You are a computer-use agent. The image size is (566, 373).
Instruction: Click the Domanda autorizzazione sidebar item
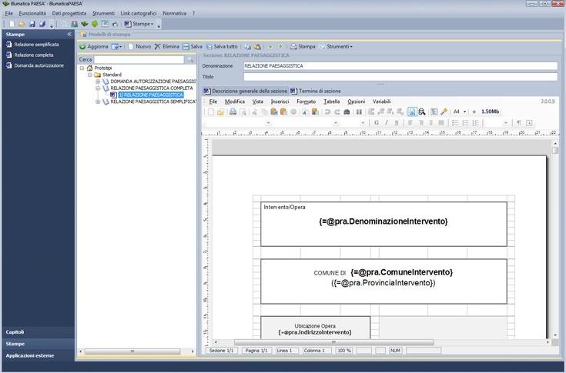[39, 65]
